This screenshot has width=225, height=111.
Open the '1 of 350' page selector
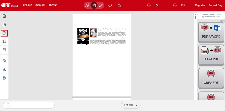[x=131, y=105]
